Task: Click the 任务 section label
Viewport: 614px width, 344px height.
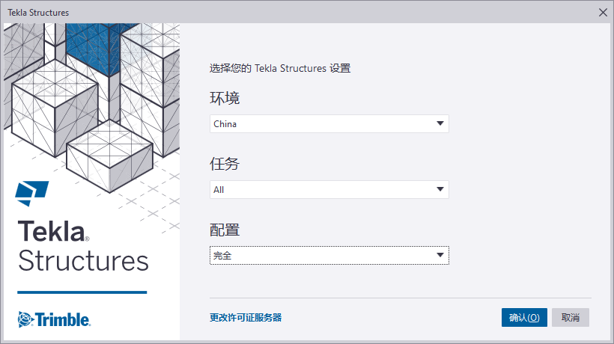Action: [225, 164]
